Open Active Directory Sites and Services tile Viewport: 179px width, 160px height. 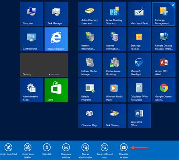114,14
